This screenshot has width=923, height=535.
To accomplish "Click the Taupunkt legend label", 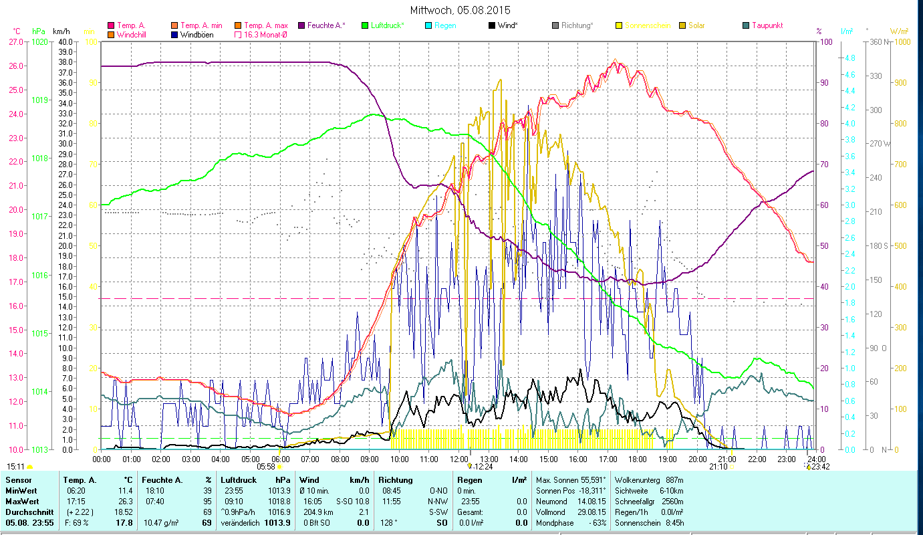I will (x=767, y=25).
